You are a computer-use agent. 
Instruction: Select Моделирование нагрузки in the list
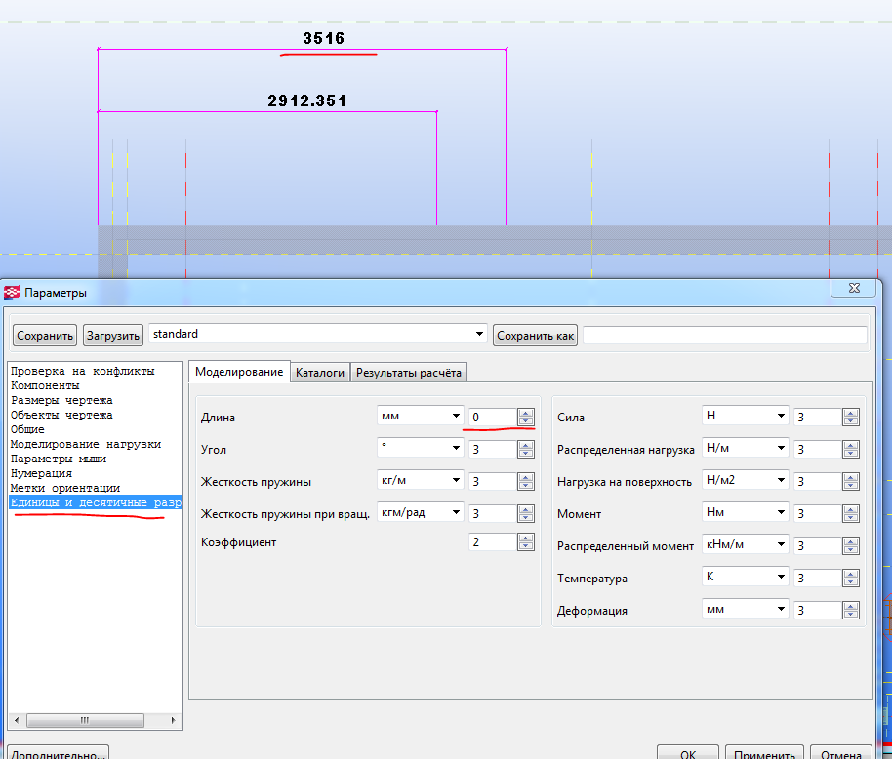(x=86, y=444)
